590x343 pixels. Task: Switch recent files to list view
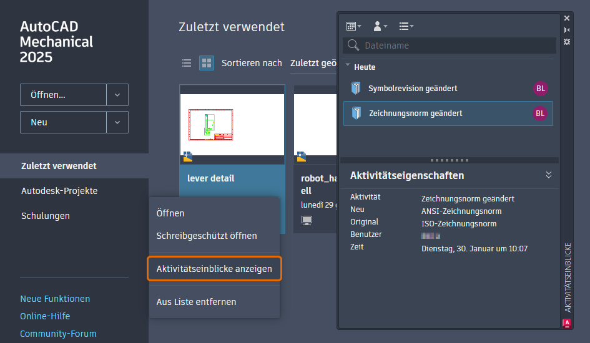tap(187, 63)
